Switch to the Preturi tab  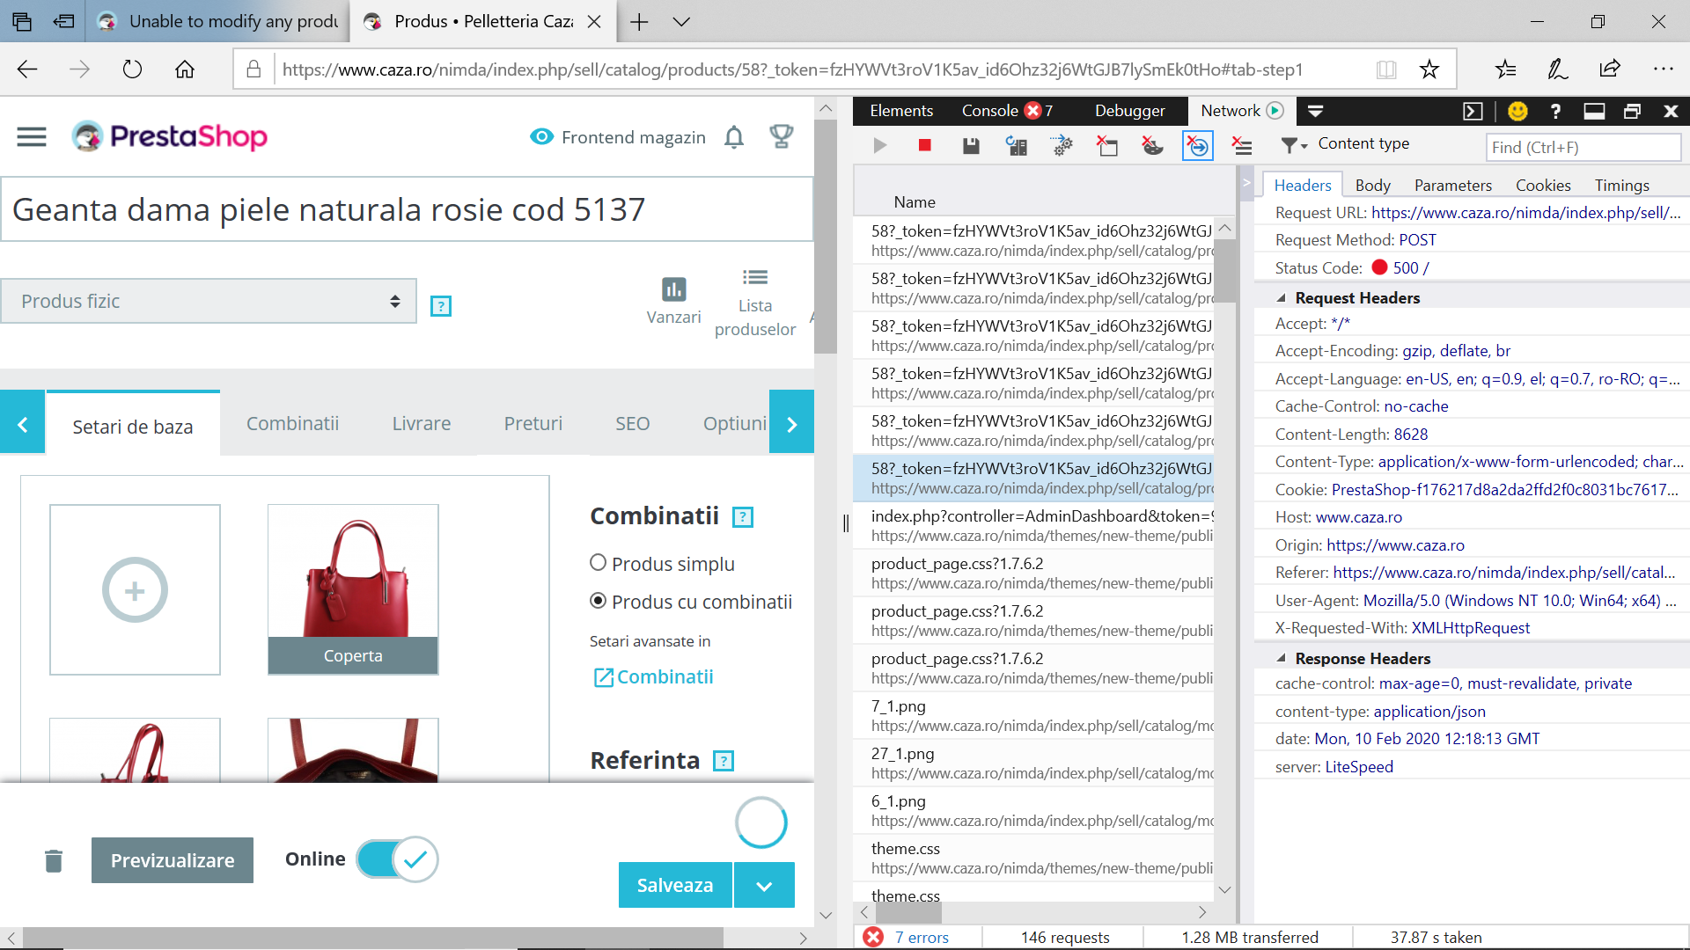(x=533, y=424)
